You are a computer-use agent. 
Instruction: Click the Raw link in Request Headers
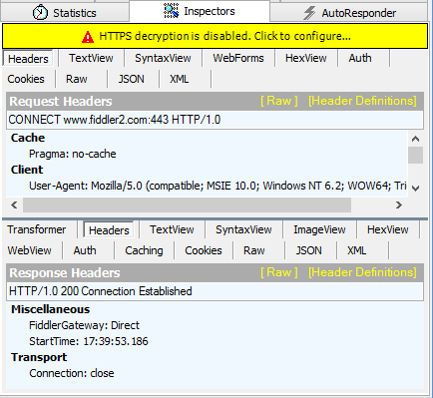(279, 101)
